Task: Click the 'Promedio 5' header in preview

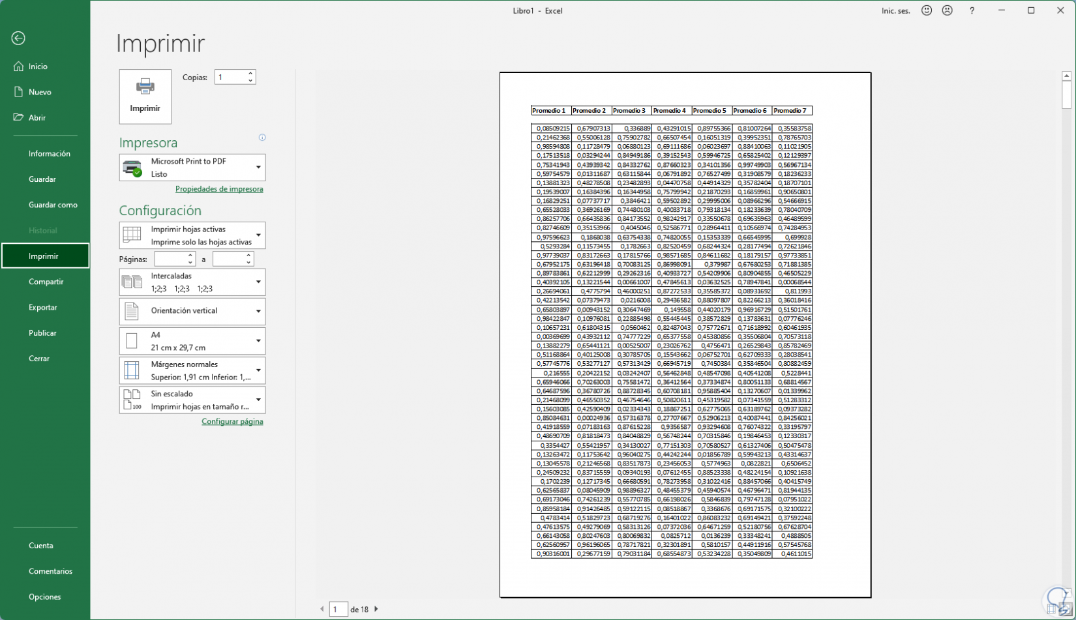Action: (710, 111)
